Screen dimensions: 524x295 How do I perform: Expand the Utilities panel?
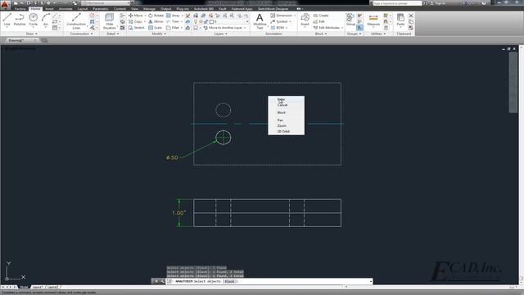click(378, 34)
